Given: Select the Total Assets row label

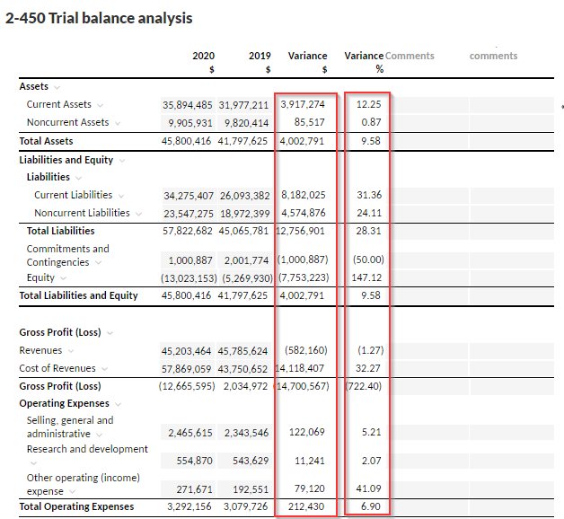Looking at the screenshot, I should (x=47, y=141).
